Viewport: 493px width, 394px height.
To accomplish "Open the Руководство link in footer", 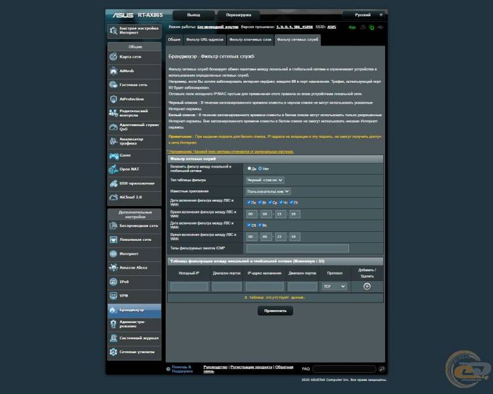I will point(216,367).
